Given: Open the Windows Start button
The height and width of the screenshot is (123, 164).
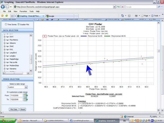Looking at the screenshot, I should pos(8,121).
